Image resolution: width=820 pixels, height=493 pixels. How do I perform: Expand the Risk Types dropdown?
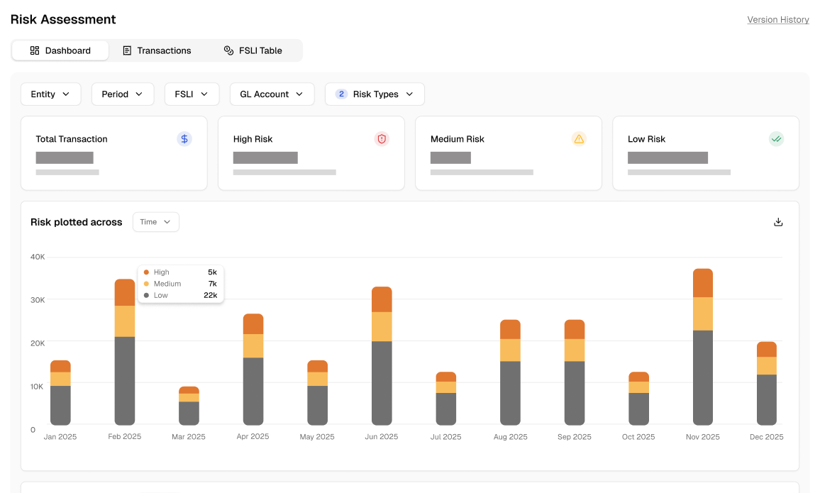coord(375,94)
